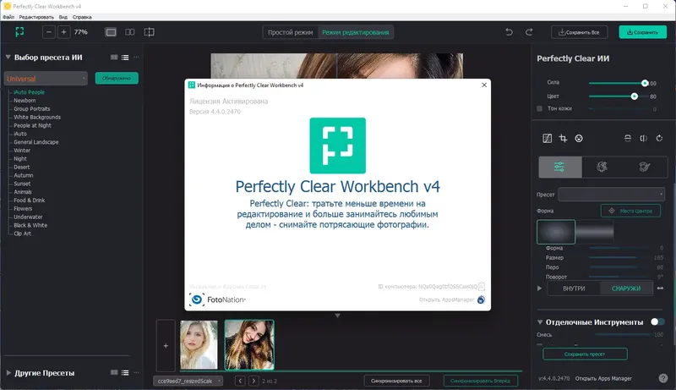
Task: Show Other Presets as list view
Action: point(125,372)
